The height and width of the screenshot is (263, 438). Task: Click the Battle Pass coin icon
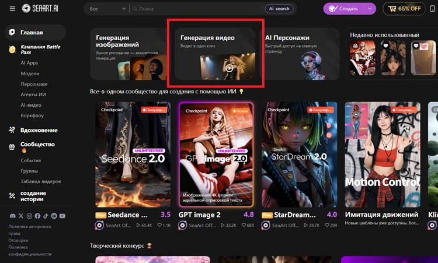(12, 50)
